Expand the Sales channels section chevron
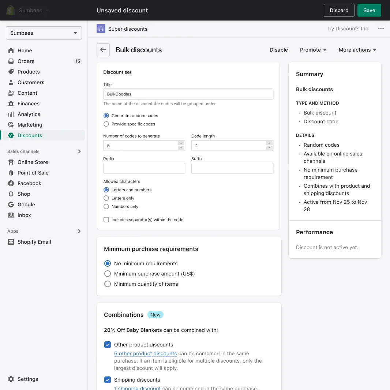 pos(79,151)
